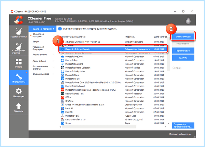This screenshot has width=205, height=147.
Task: Click the Деинсталляция button
Action: 183,36
